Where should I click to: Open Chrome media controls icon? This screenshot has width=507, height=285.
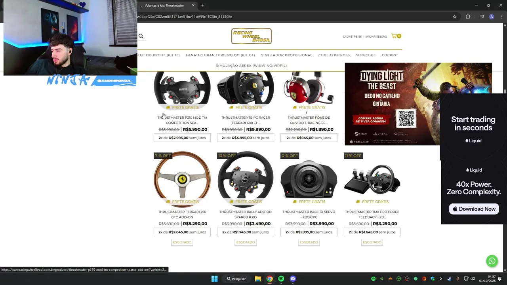482,17
